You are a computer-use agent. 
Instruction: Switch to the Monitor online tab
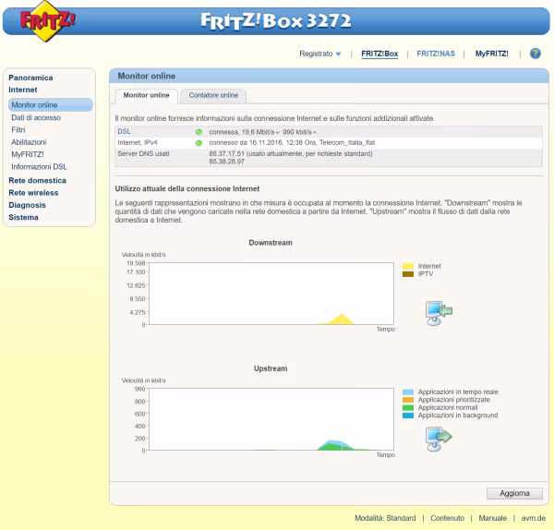[x=146, y=95]
